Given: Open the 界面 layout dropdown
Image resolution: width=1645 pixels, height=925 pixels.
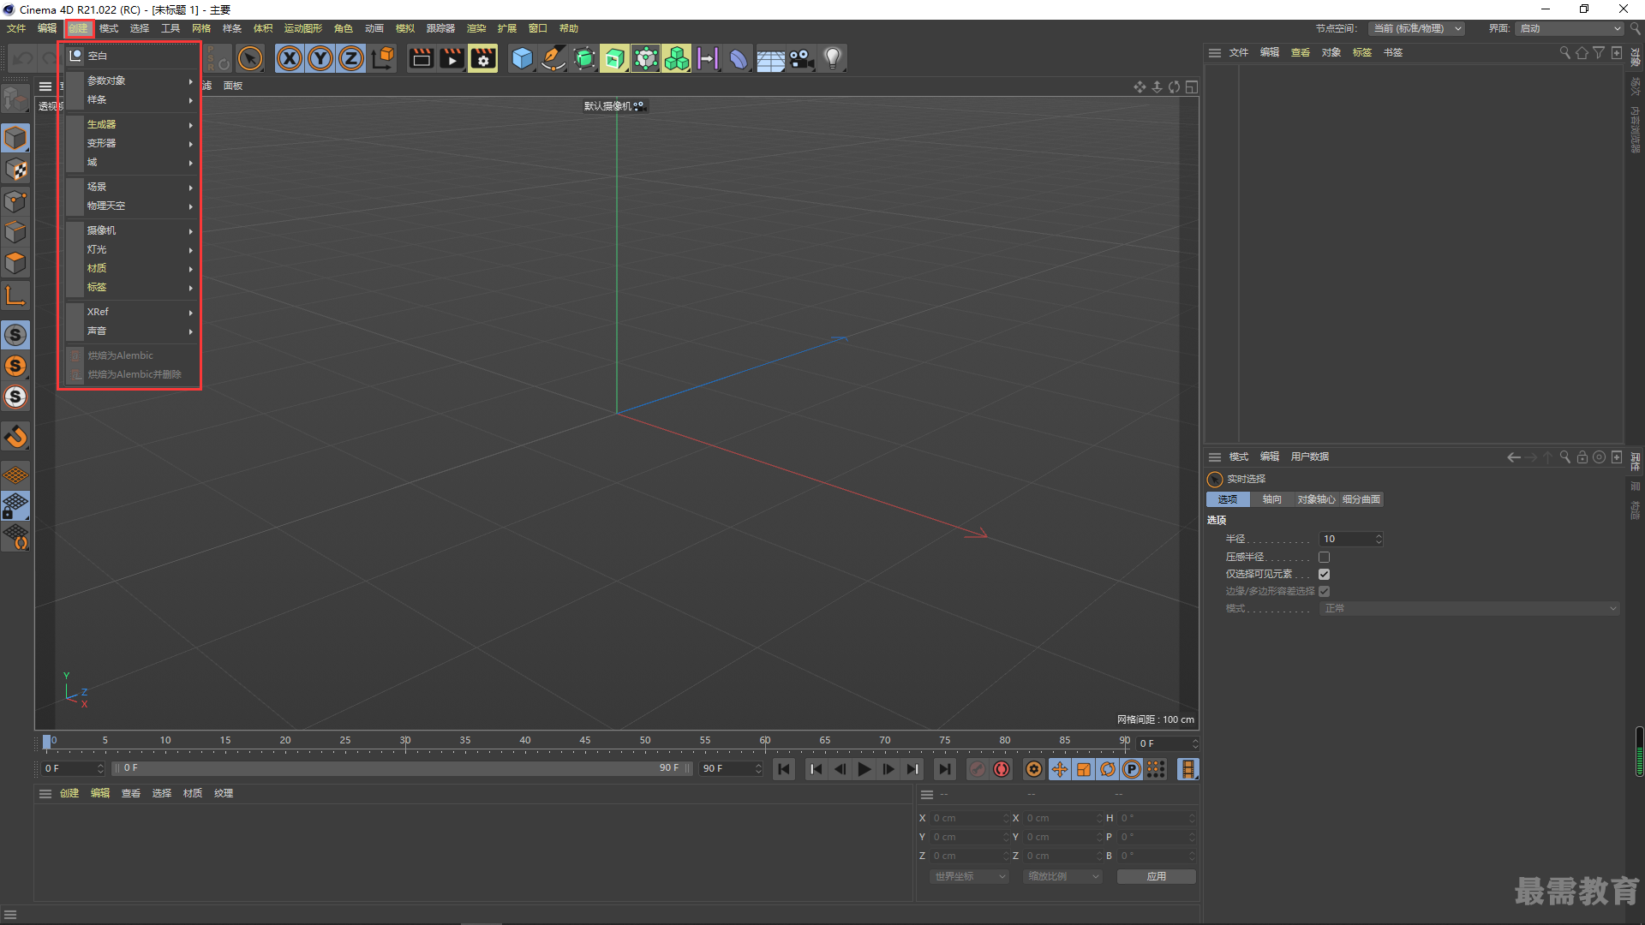Looking at the screenshot, I should tap(1570, 28).
